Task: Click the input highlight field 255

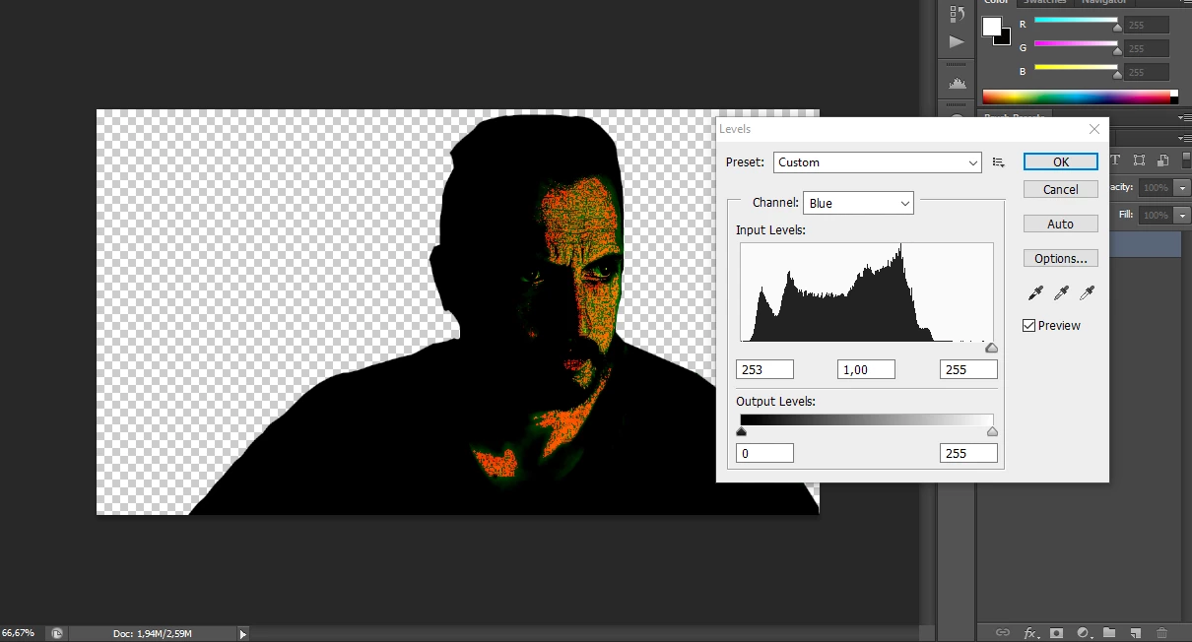Action: click(968, 369)
